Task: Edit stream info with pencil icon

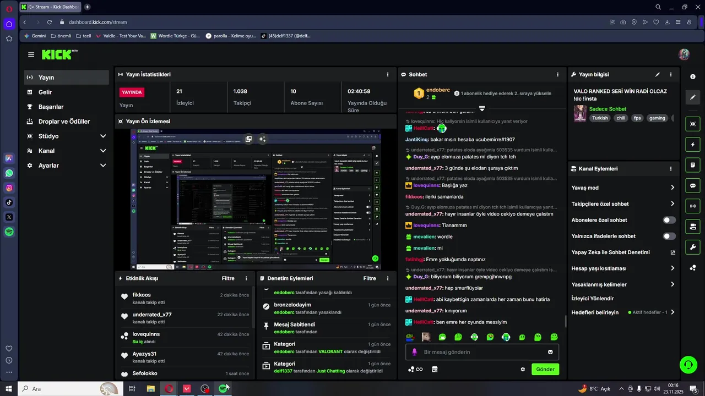Action: coord(657,74)
